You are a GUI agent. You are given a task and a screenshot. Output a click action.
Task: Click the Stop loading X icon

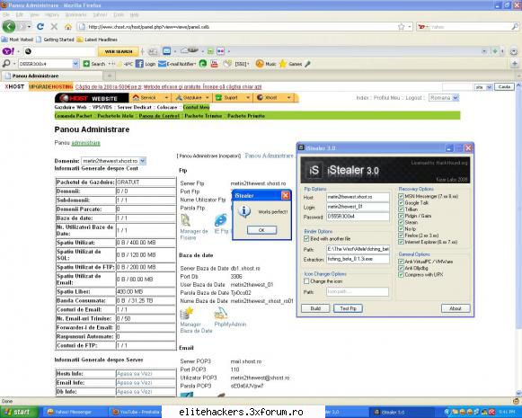(x=54, y=27)
